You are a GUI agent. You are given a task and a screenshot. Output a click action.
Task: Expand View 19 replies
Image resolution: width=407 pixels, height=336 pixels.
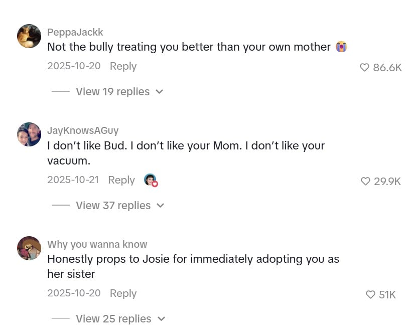tap(112, 92)
